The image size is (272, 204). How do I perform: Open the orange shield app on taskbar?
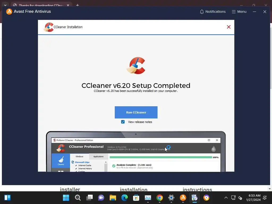[x=206, y=198]
